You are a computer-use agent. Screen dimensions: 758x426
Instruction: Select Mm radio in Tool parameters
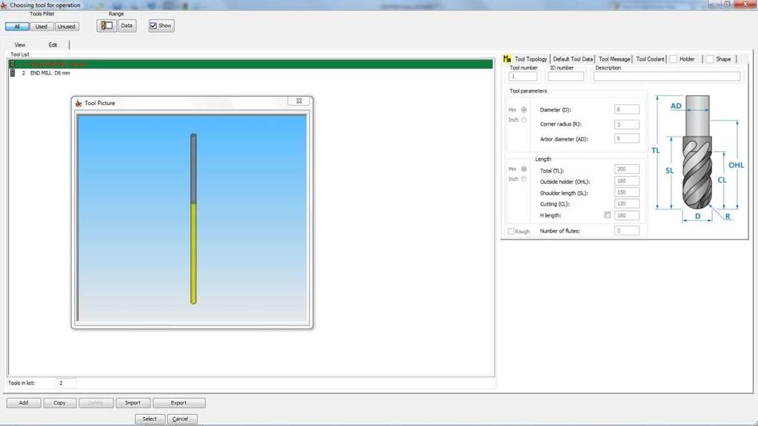point(524,110)
